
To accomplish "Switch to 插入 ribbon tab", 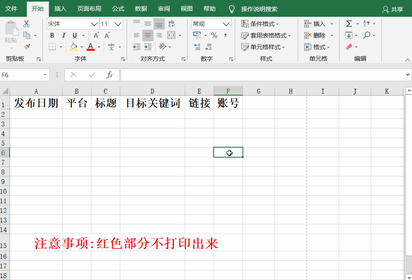I will pos(61,9).
